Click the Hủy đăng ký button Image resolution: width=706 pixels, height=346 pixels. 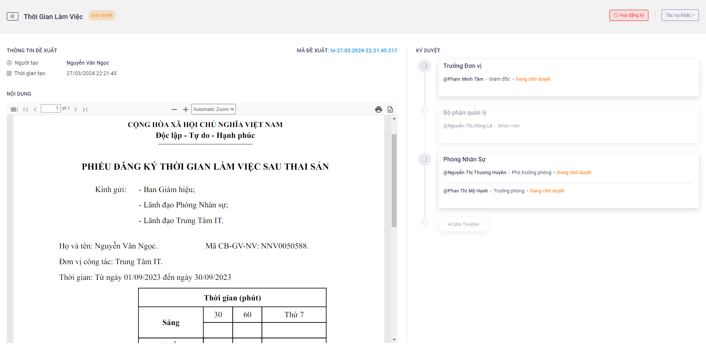(x=629, y=15)
